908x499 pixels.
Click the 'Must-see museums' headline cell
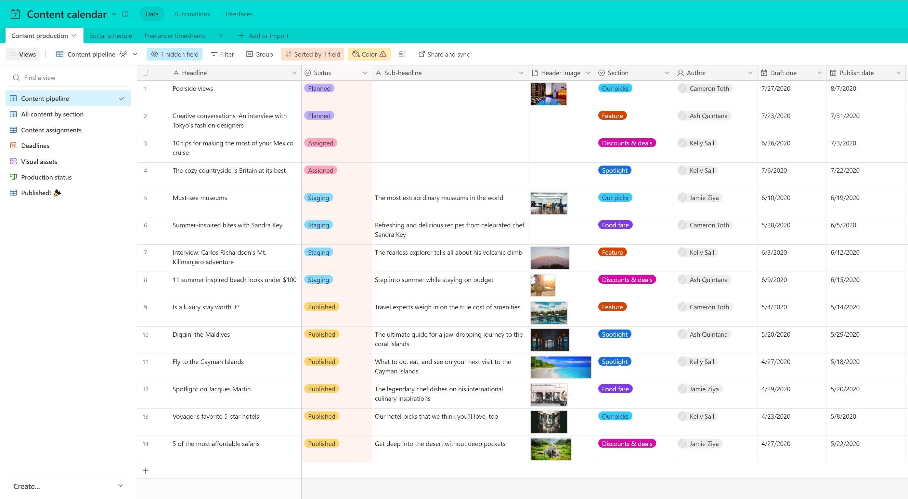click(x=219, y=203)
